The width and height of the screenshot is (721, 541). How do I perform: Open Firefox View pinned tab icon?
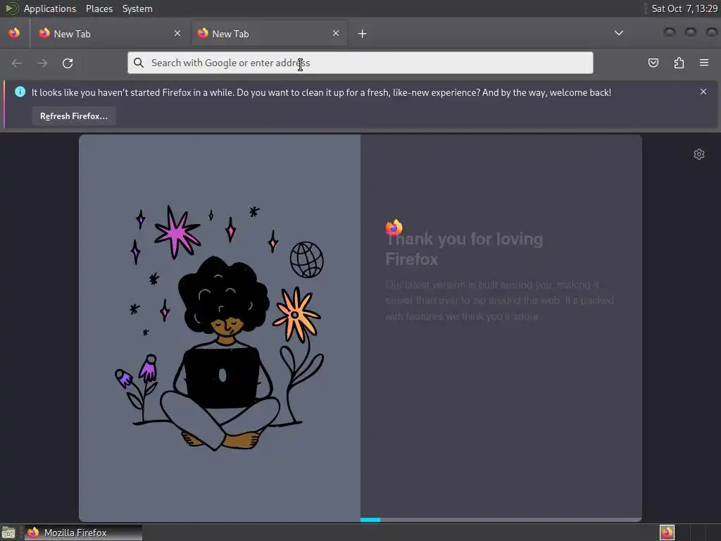point(14,33)
